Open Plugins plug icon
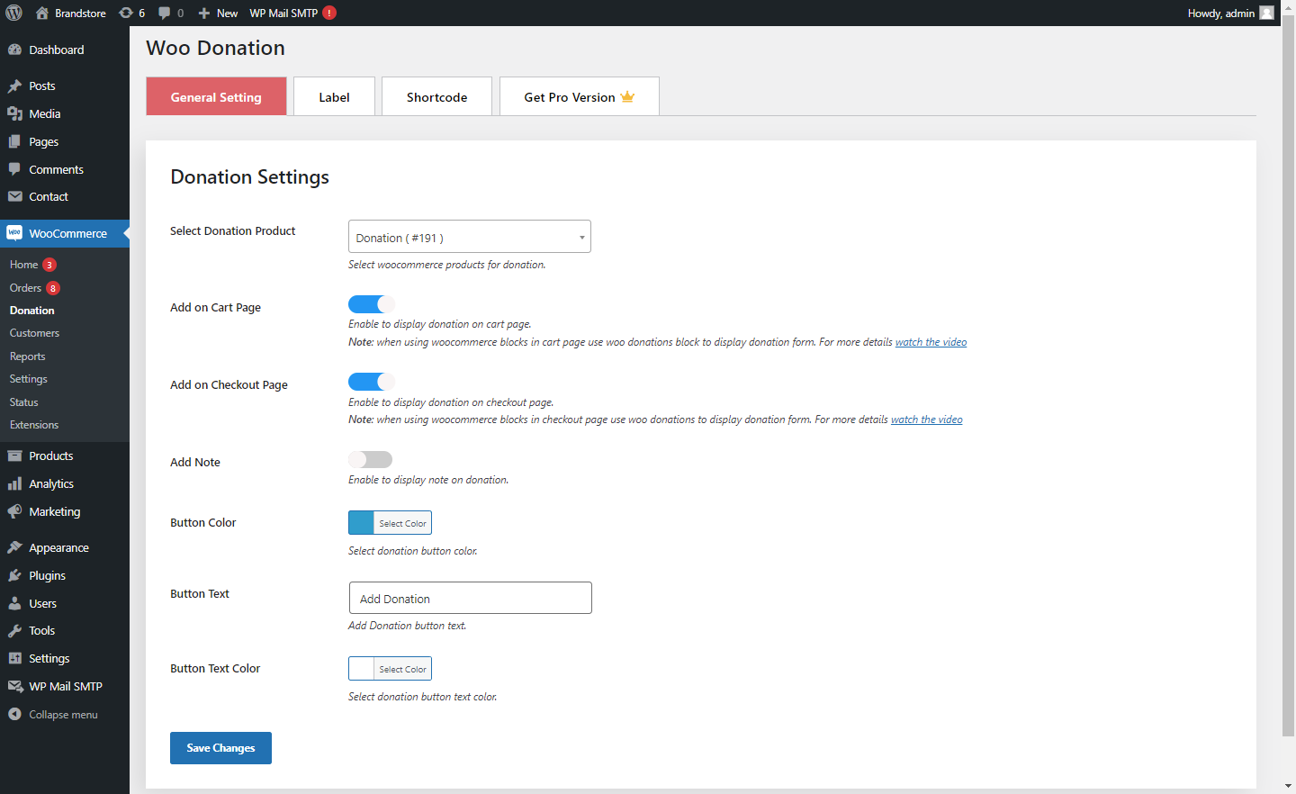The height and width of the screenshot is (794, 1296). tap(14, 575)
